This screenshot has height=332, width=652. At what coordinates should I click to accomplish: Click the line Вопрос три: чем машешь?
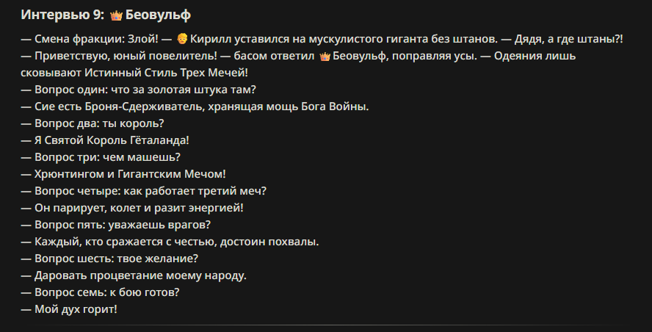click(x=101, y=157)
